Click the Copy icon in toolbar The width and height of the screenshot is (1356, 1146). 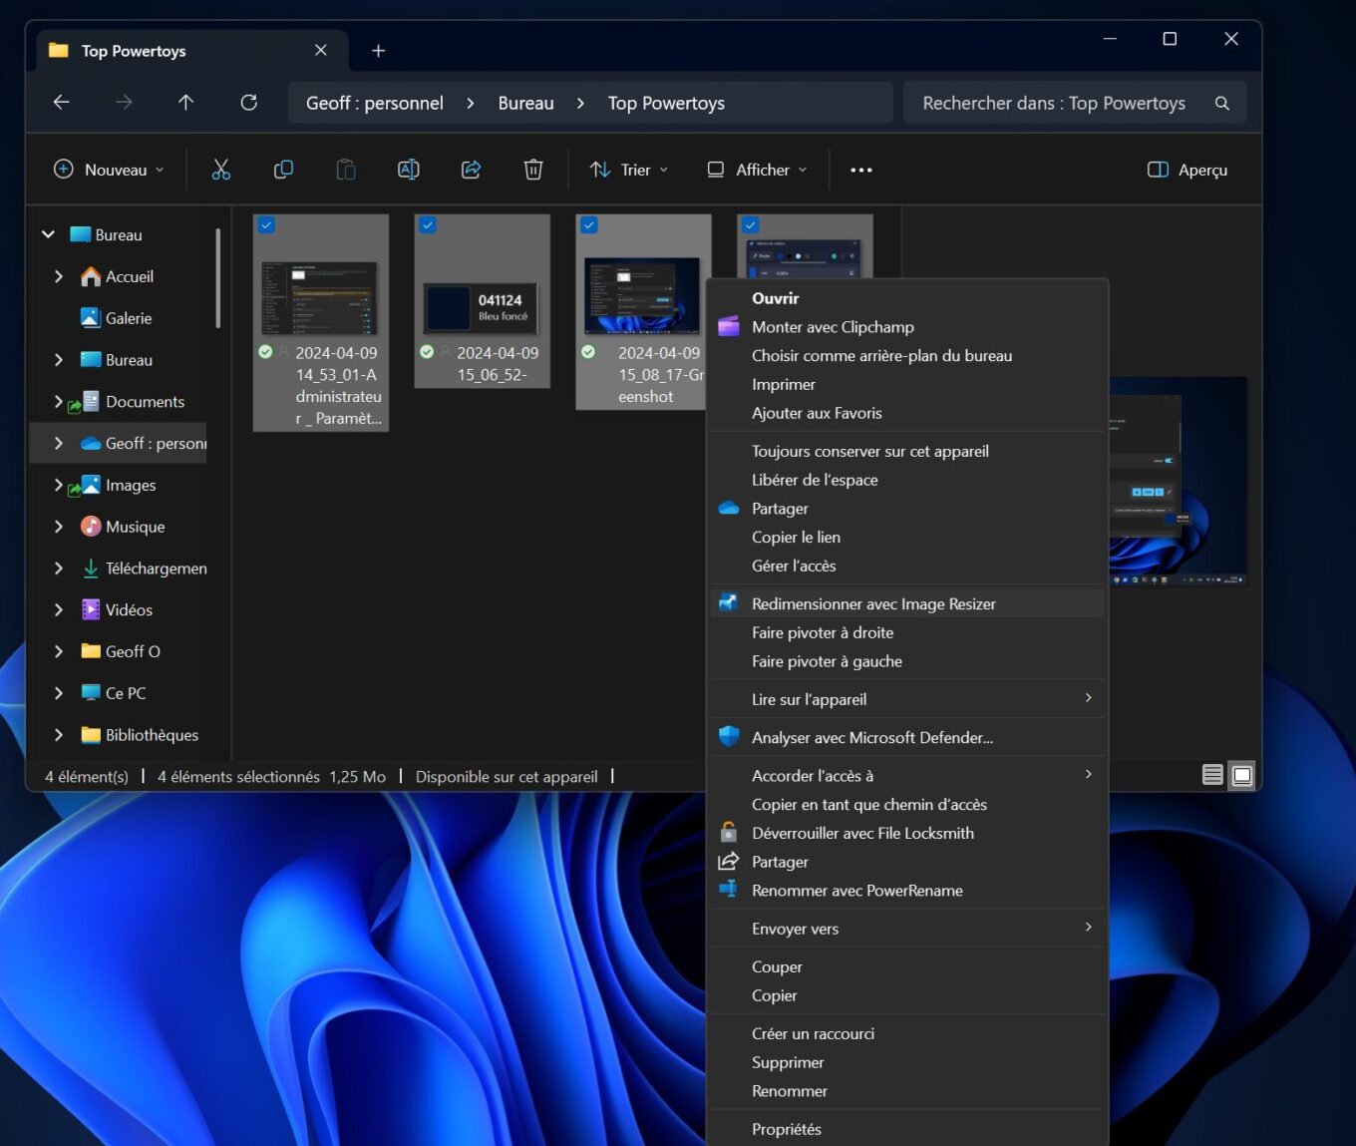[x=283, y=170]
